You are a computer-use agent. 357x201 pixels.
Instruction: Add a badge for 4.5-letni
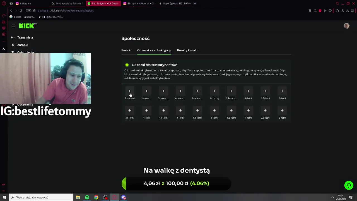tap(163, 110)
